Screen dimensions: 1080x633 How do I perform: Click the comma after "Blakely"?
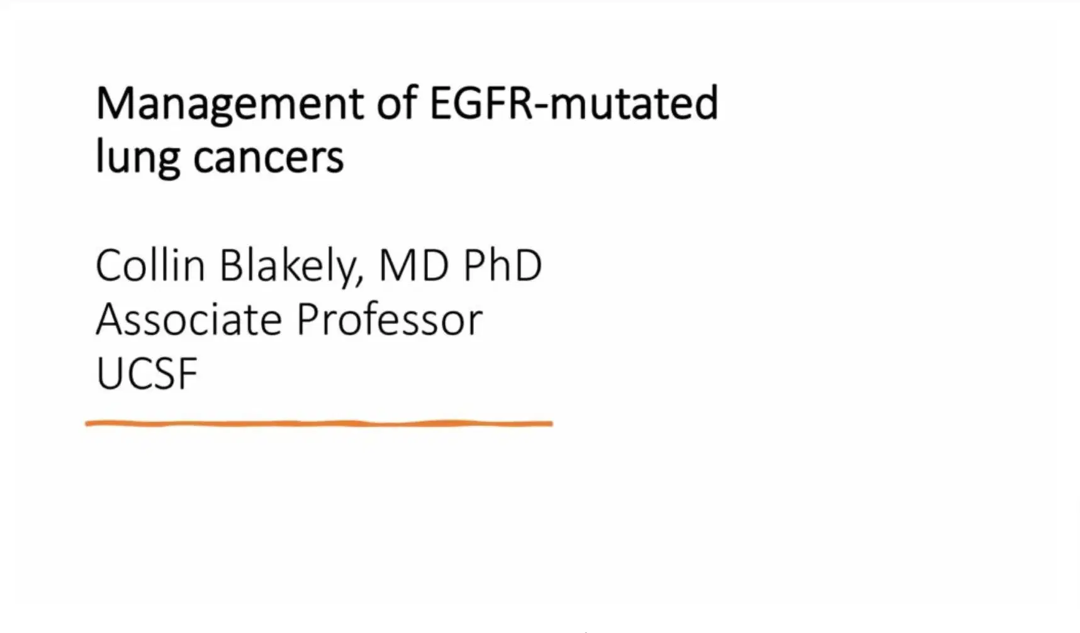pyautogui.click(x=360, y=278)
